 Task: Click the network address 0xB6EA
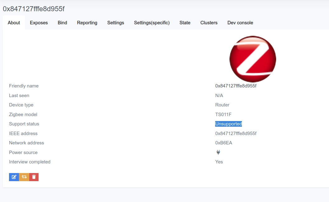point(224,143)
